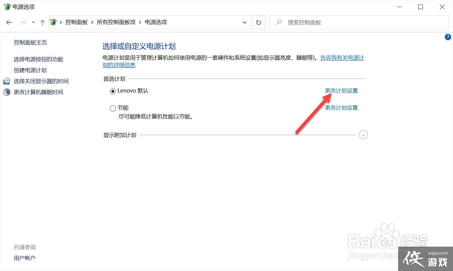Select the 节能 plan radio button
The width and height of the screenshot is (453, 271).
tap(113, 108)
